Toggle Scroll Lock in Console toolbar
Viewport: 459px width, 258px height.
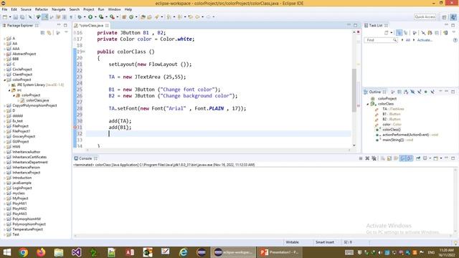(x=389, y=158)
